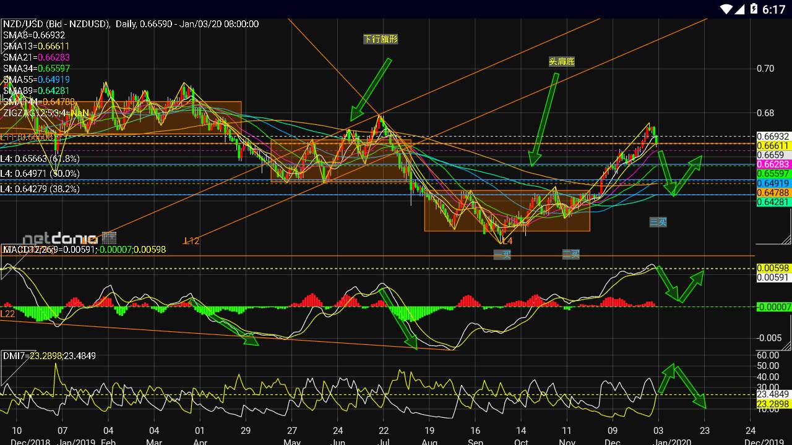Select the 50.0% Fibonacci level label
792x445 pixels.
point(40,175)
